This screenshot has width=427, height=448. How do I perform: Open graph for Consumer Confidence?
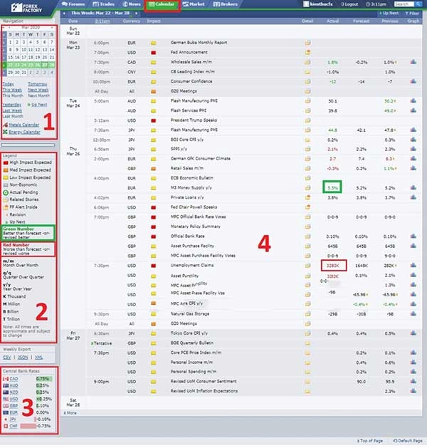(x=413, y=81)
